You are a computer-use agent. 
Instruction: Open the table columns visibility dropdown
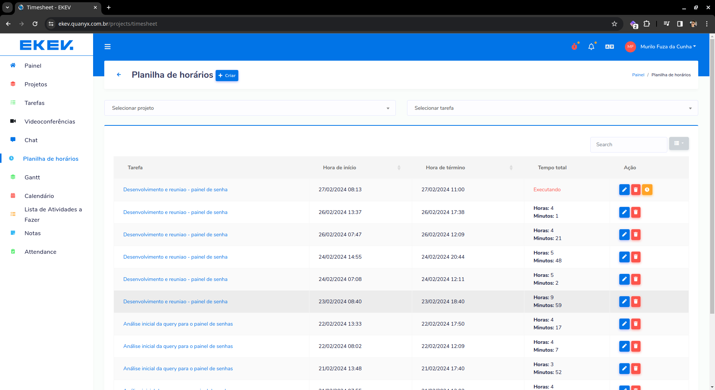click(x=679, y=143)
